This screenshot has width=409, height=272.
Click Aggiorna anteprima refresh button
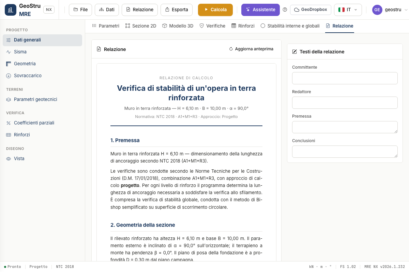point(251,49)
